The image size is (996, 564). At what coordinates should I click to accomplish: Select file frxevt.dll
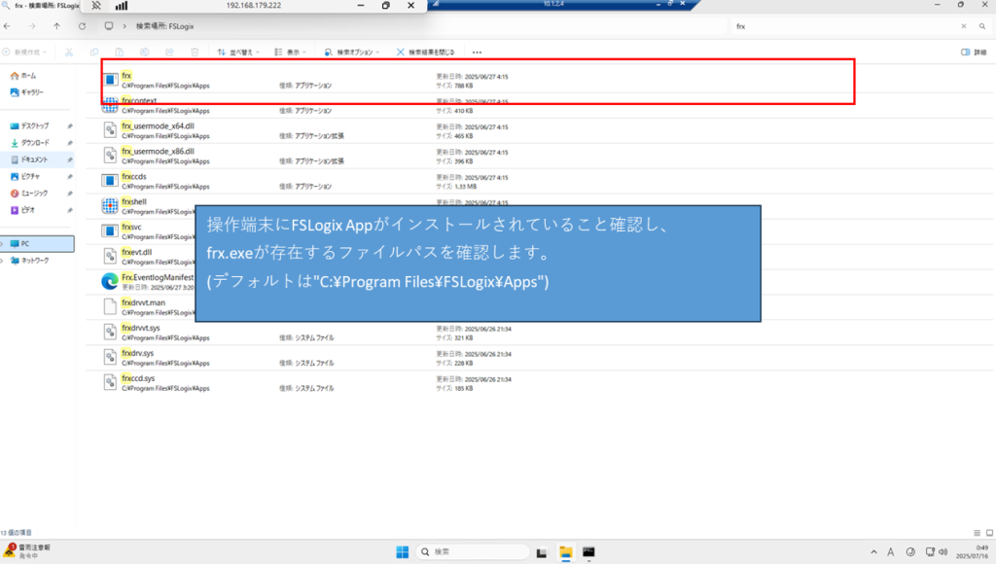[x=136, y=252]
